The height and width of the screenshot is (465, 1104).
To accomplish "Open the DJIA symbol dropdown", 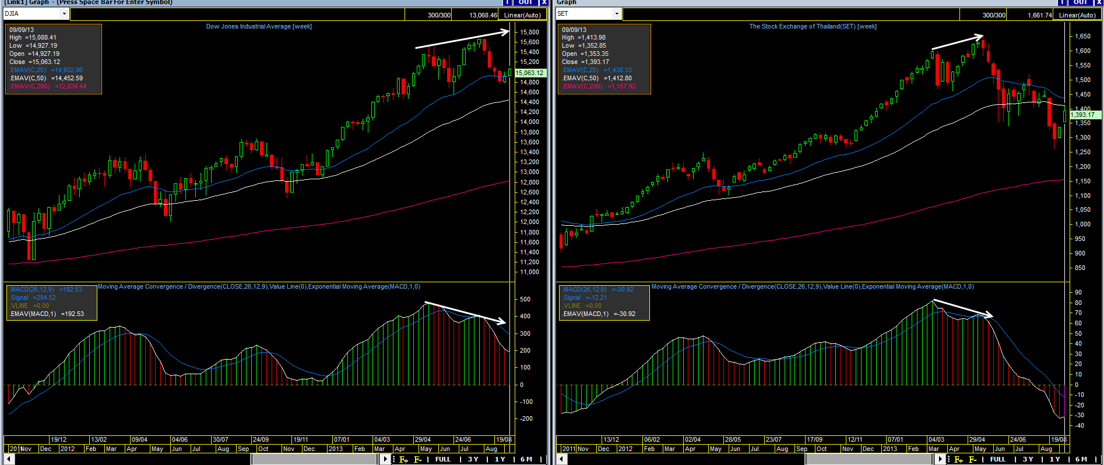I will [64, 13].
